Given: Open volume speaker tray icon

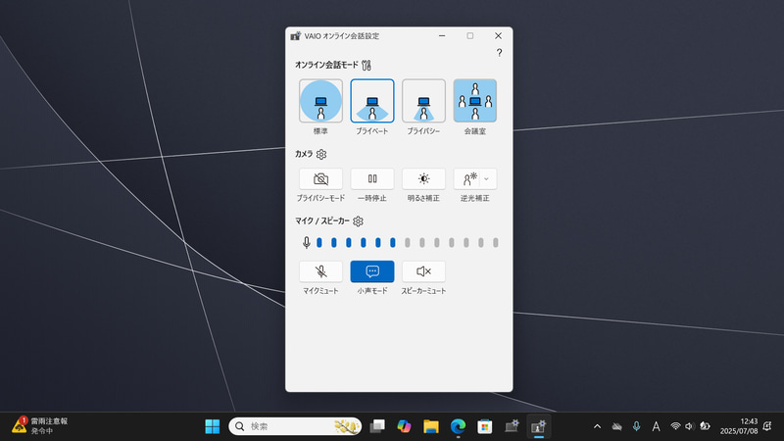Looking at the screenshot, I should coord(690,426).
